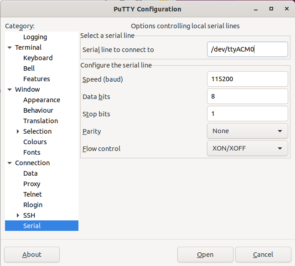Open the Proxy settings page
This screenshot has height=266, width=295.
31,184
